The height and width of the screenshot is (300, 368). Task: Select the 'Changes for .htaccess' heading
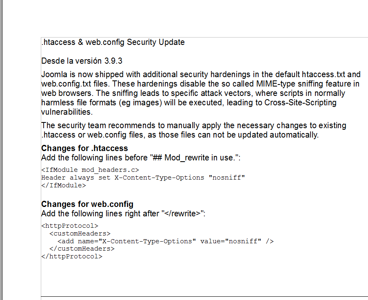[x=84, y=148]
